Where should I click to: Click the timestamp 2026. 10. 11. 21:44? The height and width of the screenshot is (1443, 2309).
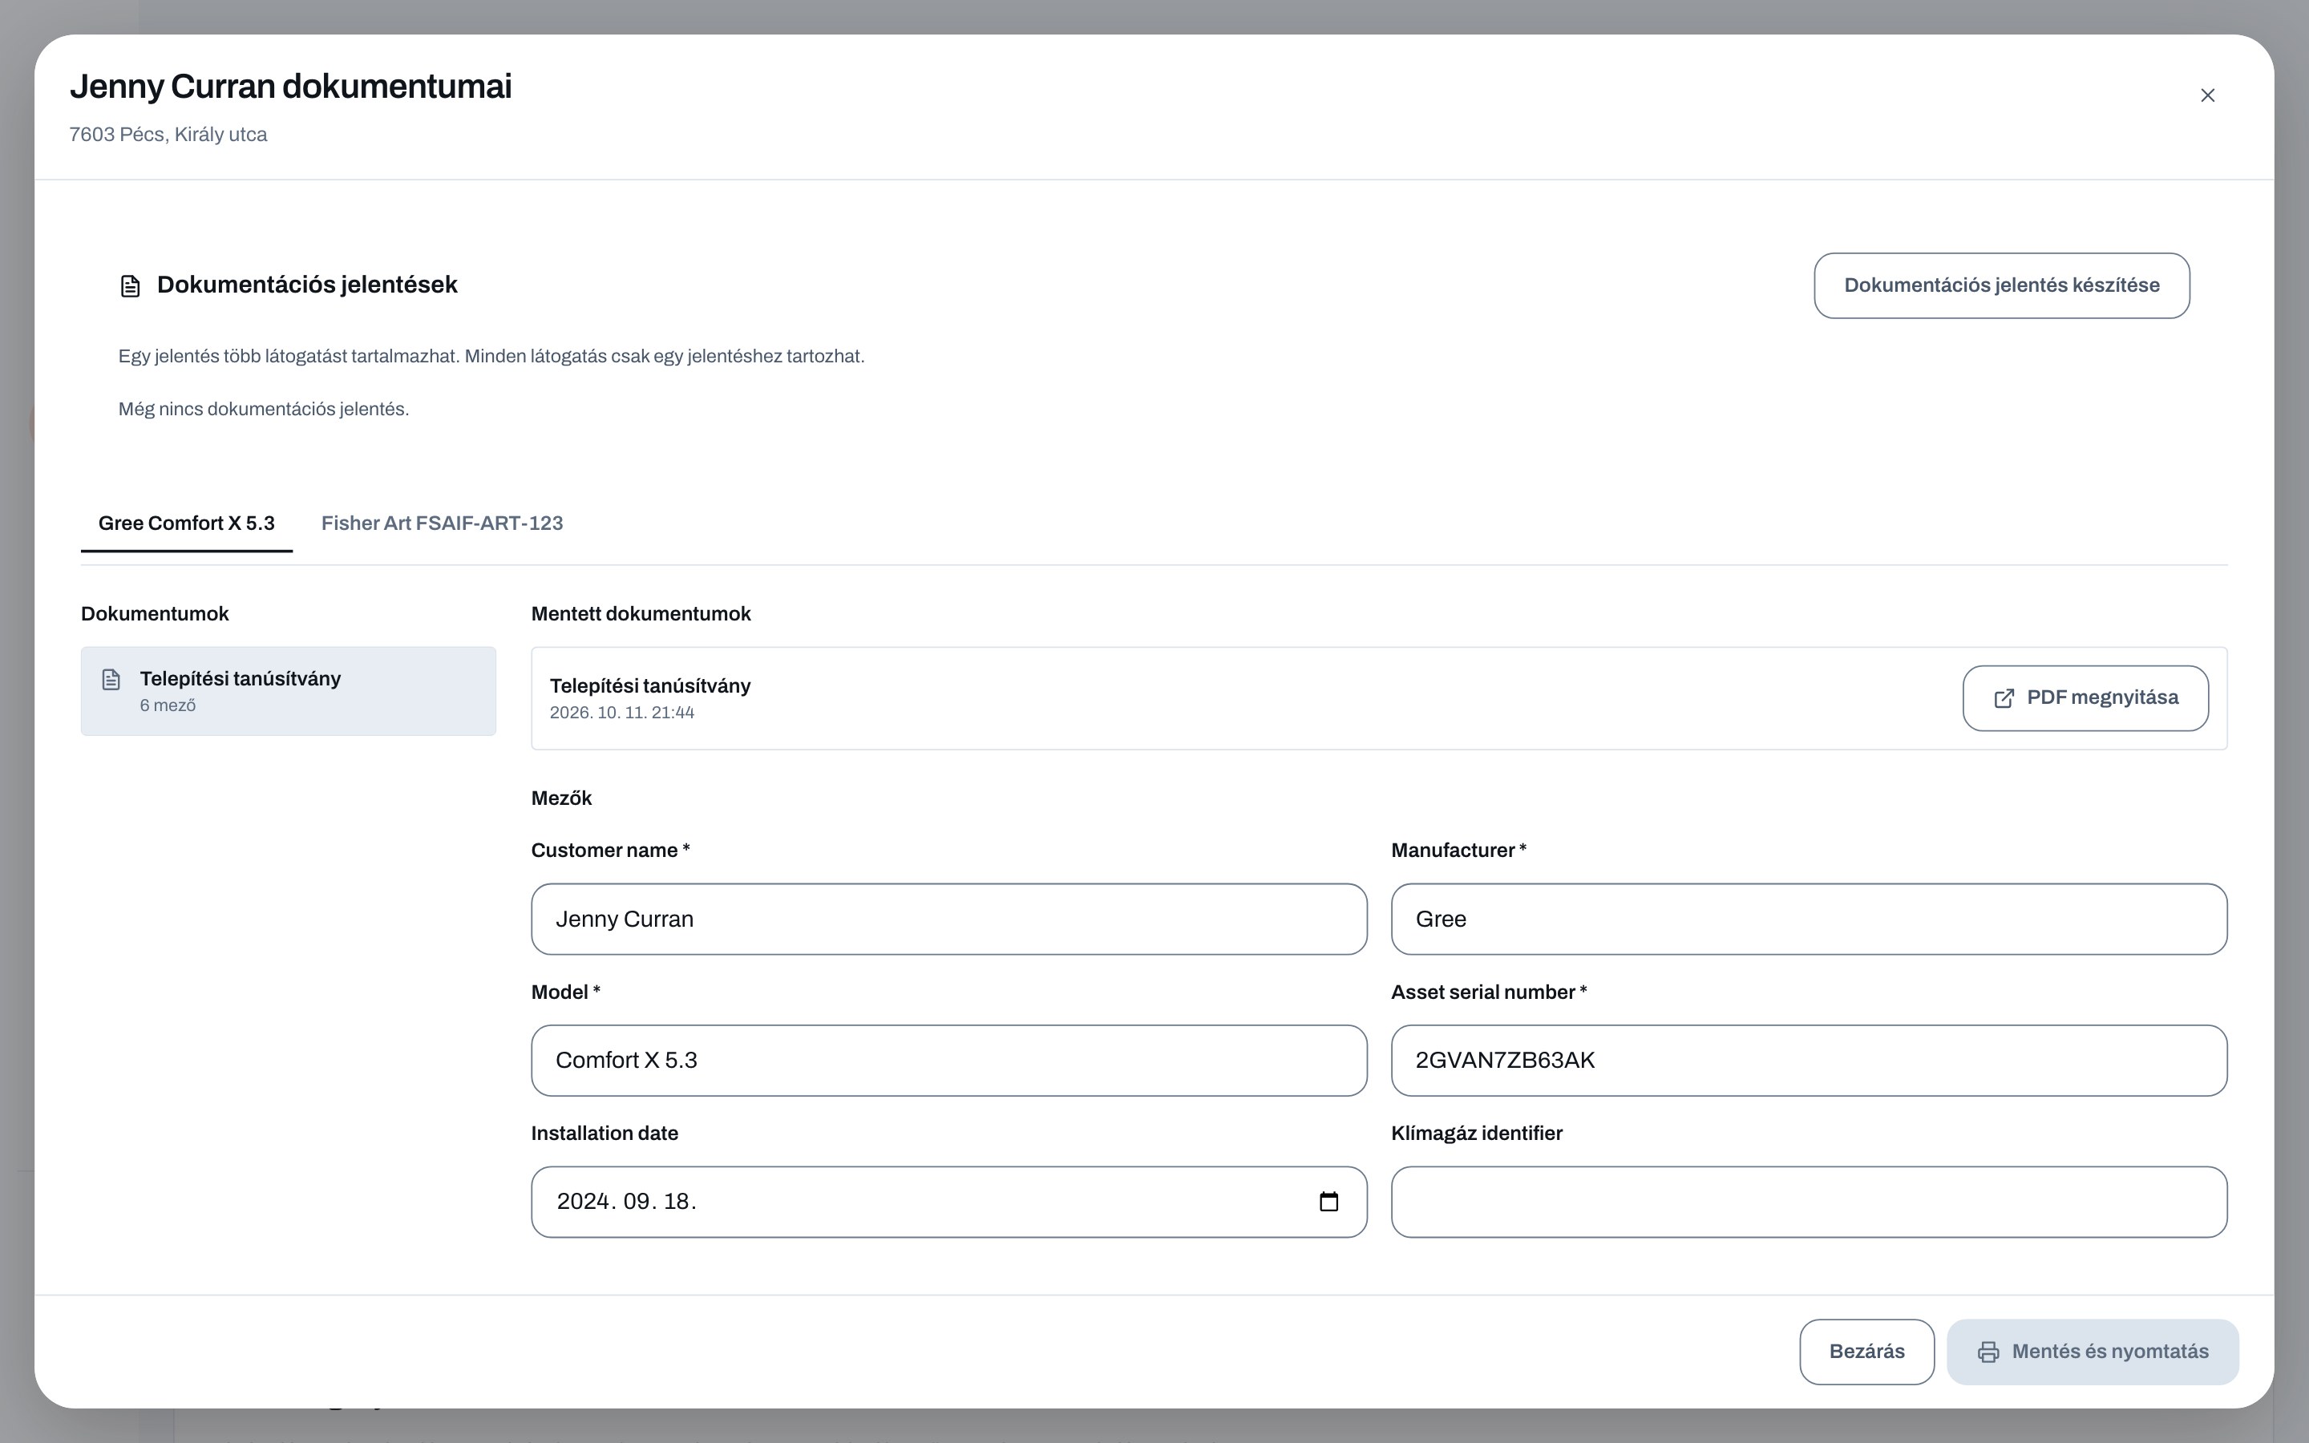tap(622, 713)
